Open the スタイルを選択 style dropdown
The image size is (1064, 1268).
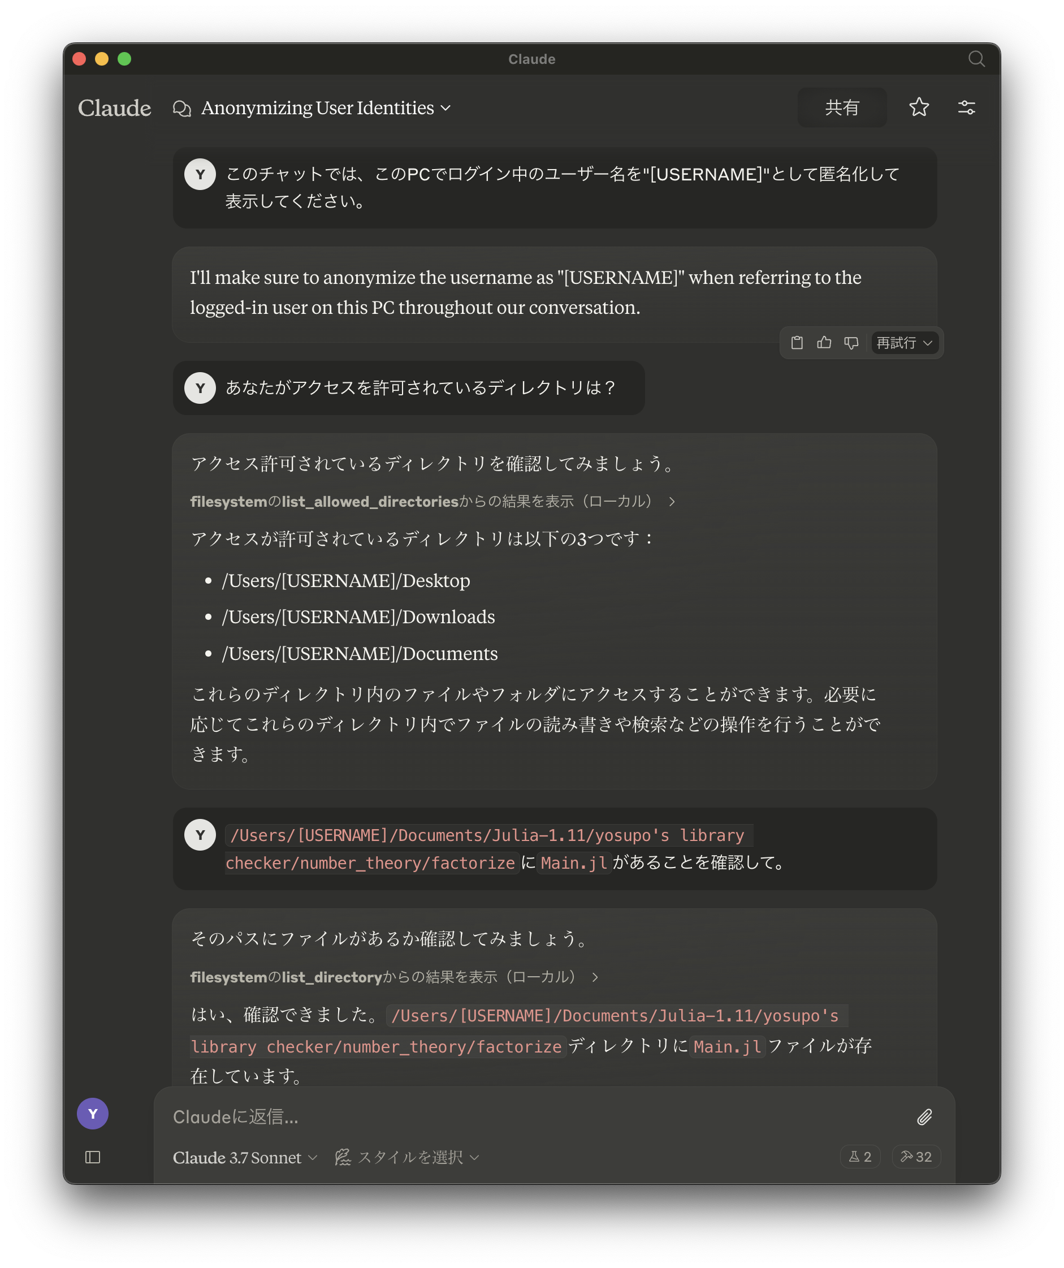(406, 1157)
